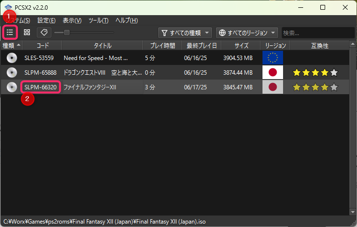This screenshot has width=357, height=227.
Task: Open the 設定(E) menu
Action: 47,21
